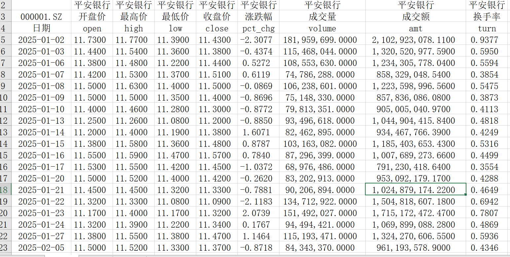Select the date cell 2025-02-05
The width and height of the screenshot is (510, 257).
click(x=41, y=248)
